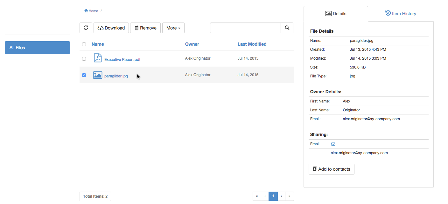Uncheck the paraglider.jpg checkbox
The width and height of the screenshot is (448, 204).
[x=84, y=75]
